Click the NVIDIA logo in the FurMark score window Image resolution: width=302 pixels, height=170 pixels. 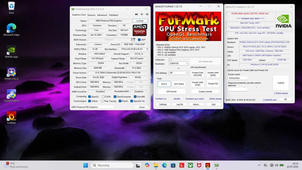[284, 21]
